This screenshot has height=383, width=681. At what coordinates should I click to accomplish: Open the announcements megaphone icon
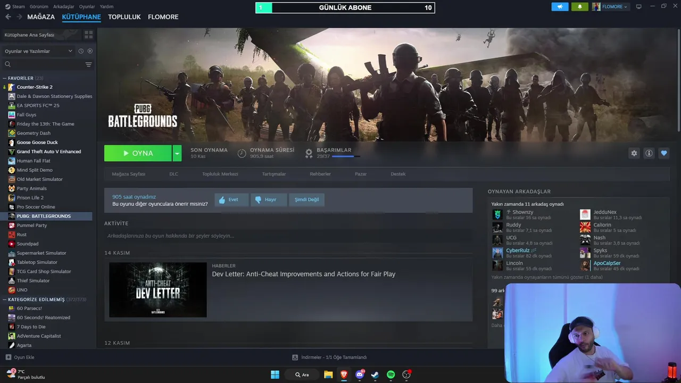pyautogui.click(x=560, y=6)
